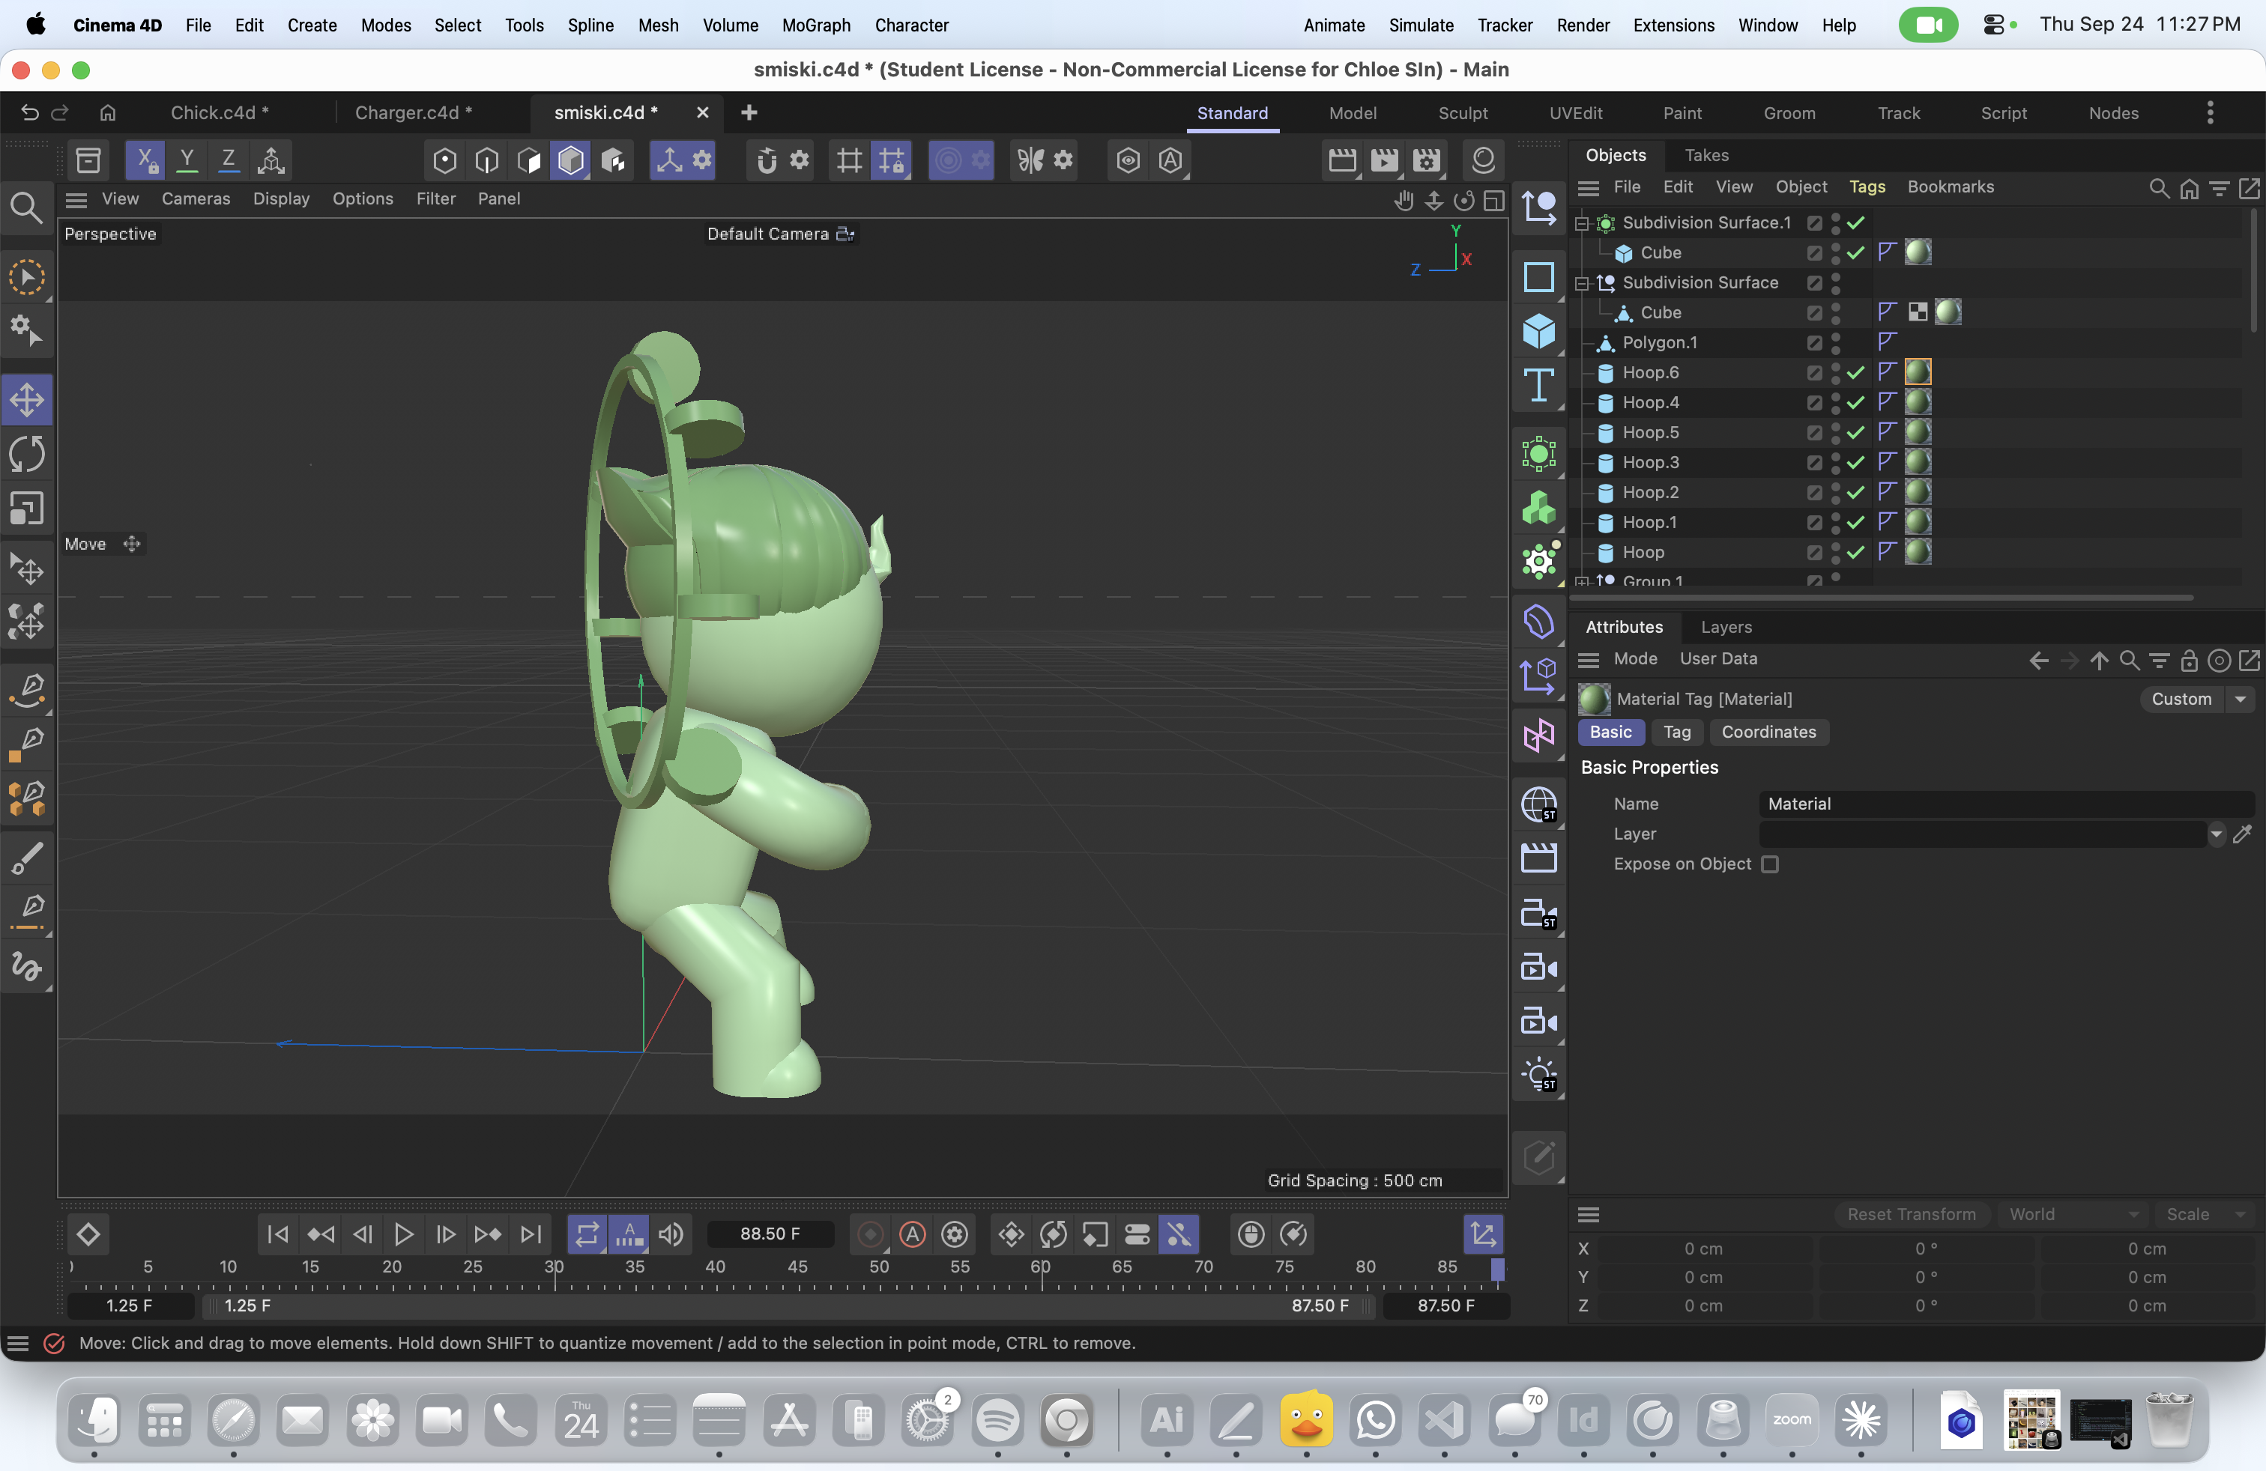This screenshot has height=1471, width=2266.
Task: Toggle loop playback mode
Action: pos(587,1234)
